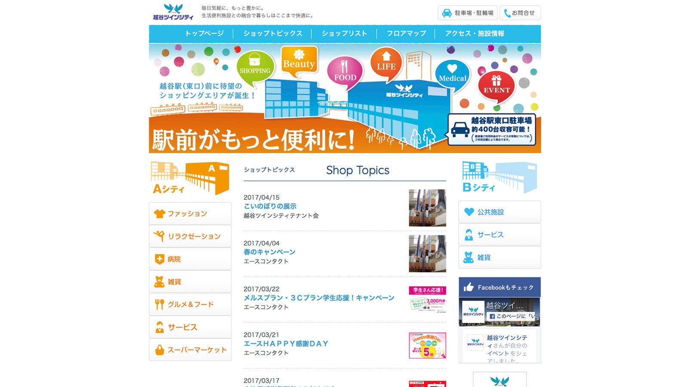Viewport: 688px width, 387px height.
Task: Open メルスプラン学生応援キャンペーン topic
Action: (319, 298)
